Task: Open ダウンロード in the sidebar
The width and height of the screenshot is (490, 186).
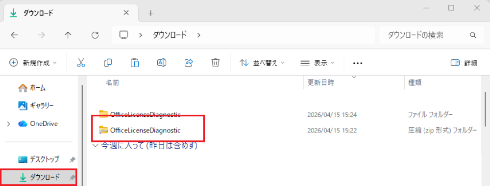Action: click(39, 177)
